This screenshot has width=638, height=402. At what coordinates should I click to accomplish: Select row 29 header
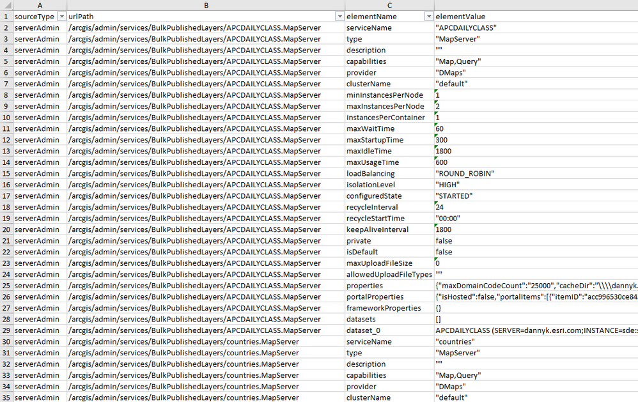point(6,330)
